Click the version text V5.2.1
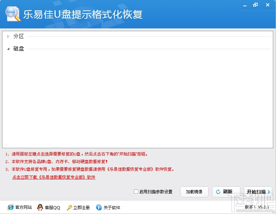This screenshot has height=214, width=276. click(x=264, y=207)
